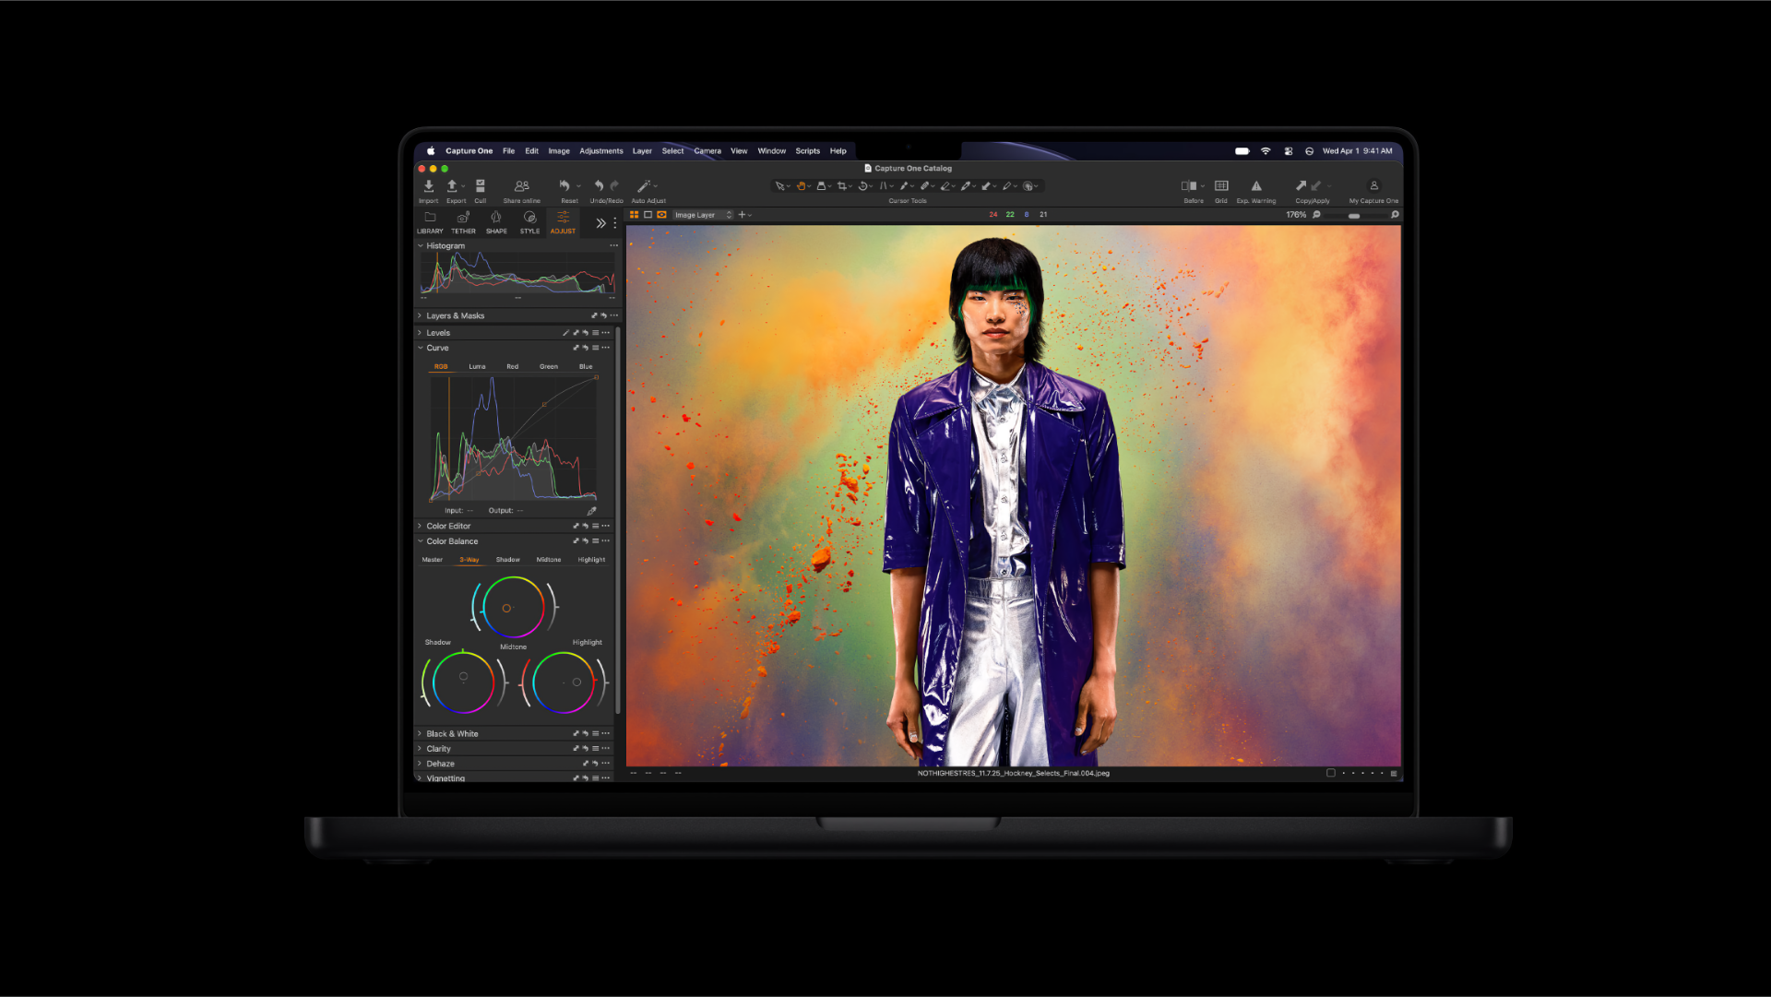Screen dimensions: 1771x997
Task: Toggle the Before comparison view
Action: 1189,186
